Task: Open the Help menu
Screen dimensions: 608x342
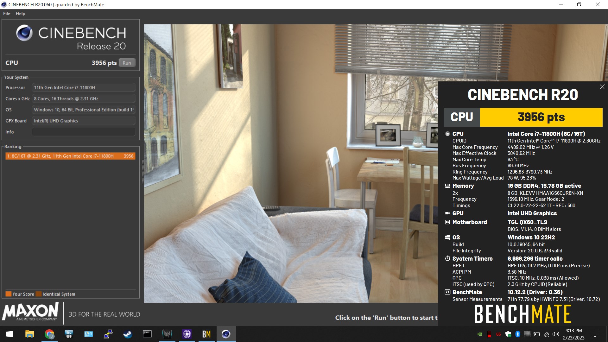Action: pos(21,14)
